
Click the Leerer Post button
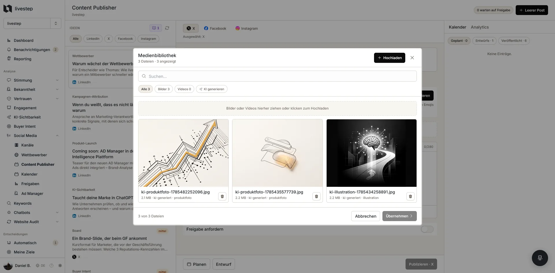(532, 10)
